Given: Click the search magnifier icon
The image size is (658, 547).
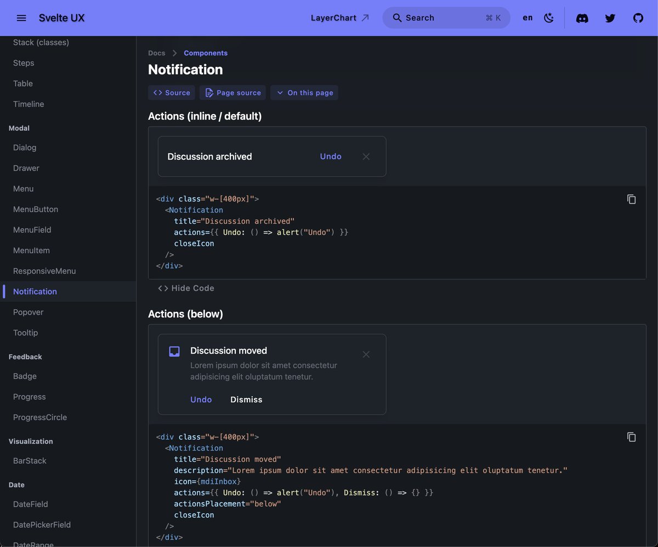Looking at the screenshot, I should click(x=396, y=17).
